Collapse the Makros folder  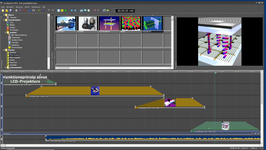3,15
